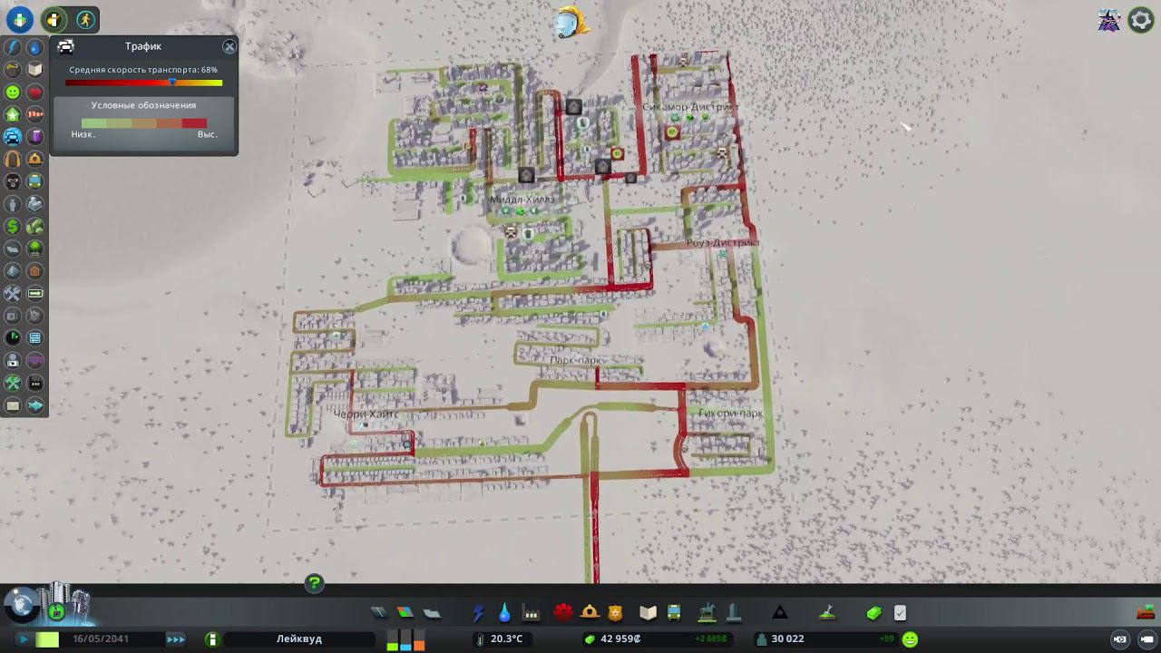The width and height of the screenshot is (1161, 653).
Task: Open the Unique Buildings tower menu
Action: [734, 613]
